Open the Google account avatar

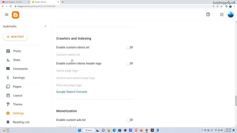tap(231, 15)
